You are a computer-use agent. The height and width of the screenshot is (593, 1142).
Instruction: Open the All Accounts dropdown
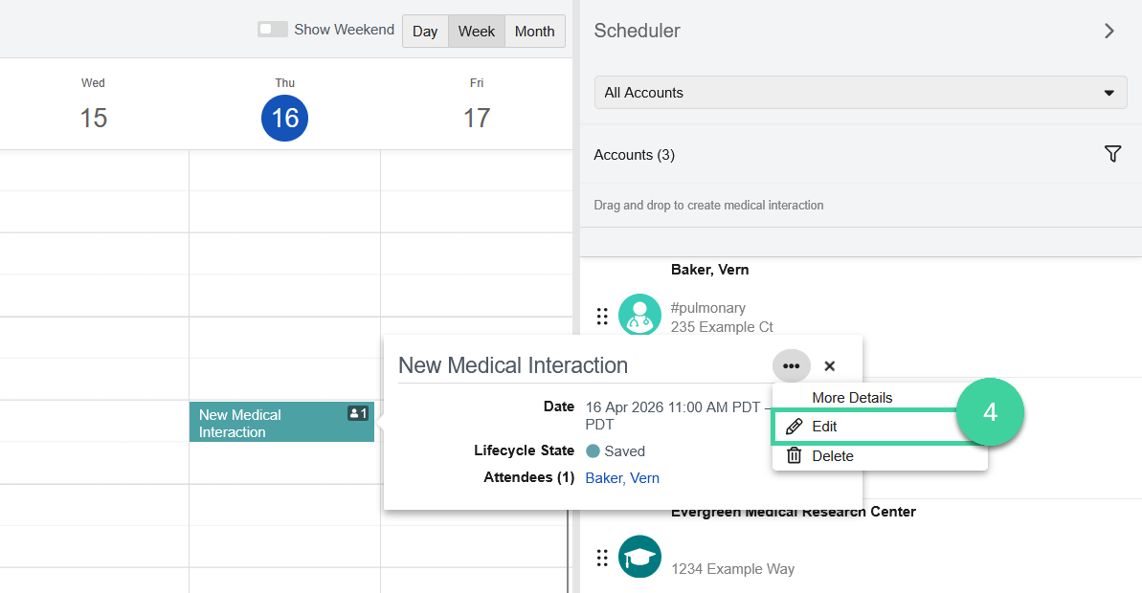point(859,93)
